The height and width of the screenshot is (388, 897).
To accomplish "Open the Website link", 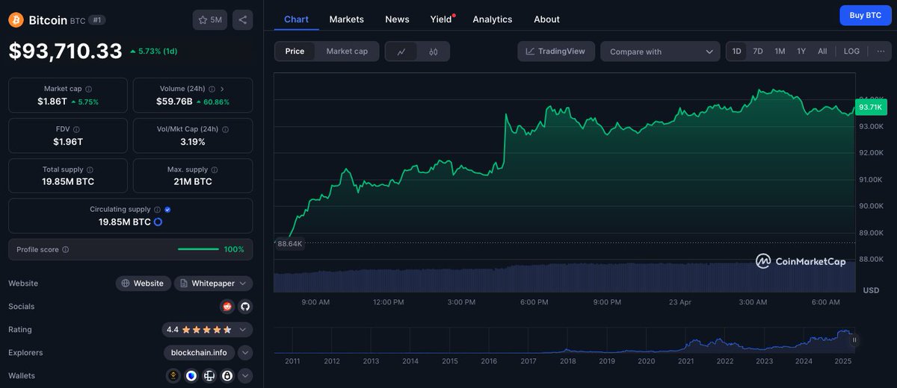I will click(x=143, y=284).
